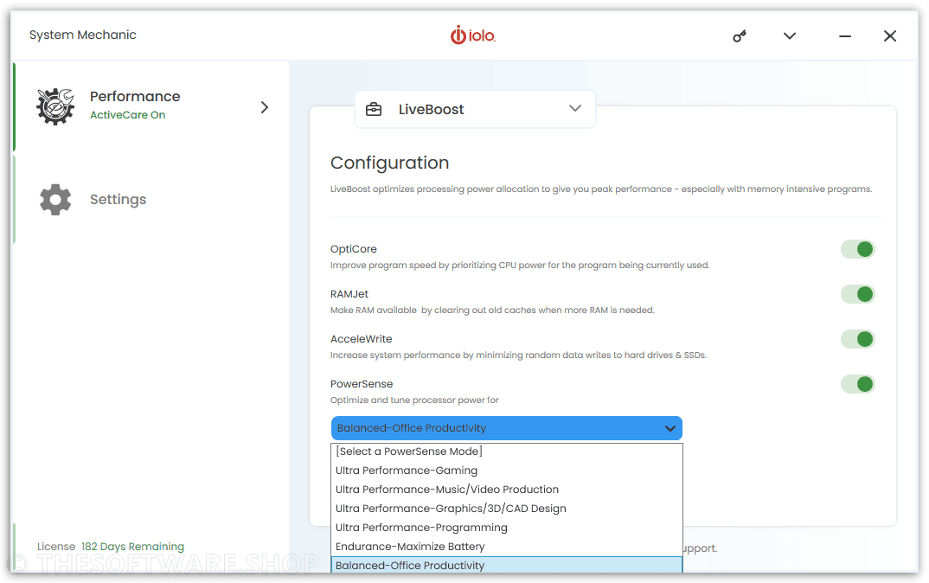Select [Select a PowerSense Mode] option

point(507,452)
